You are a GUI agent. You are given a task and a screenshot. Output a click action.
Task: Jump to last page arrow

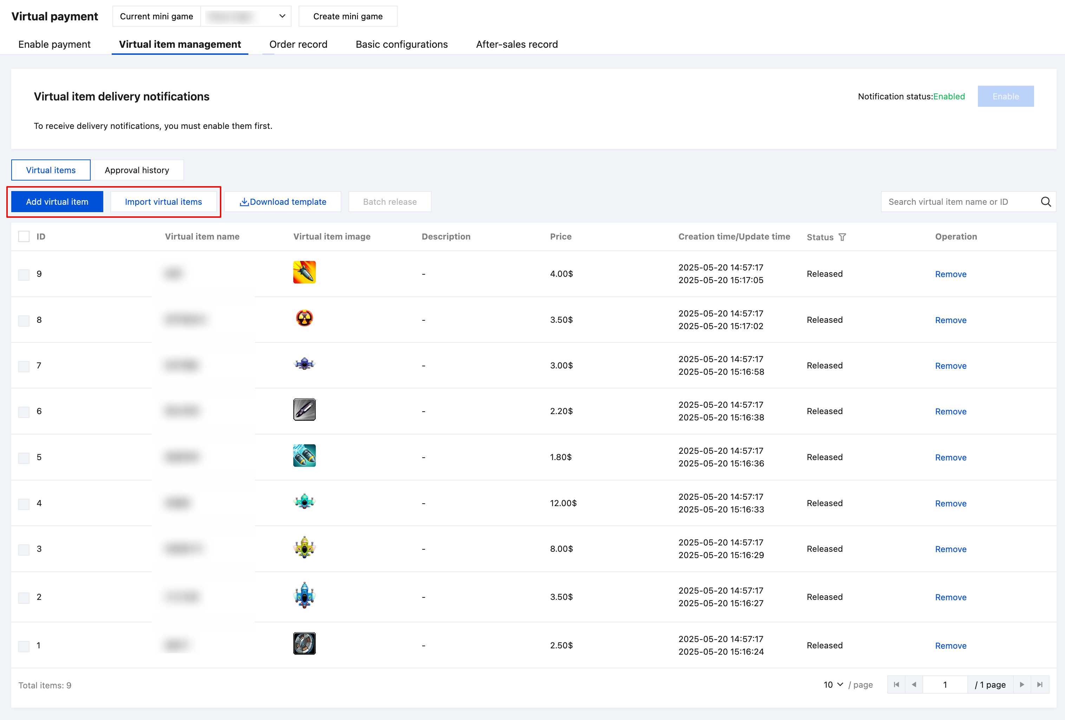[x=1040, y=684]
